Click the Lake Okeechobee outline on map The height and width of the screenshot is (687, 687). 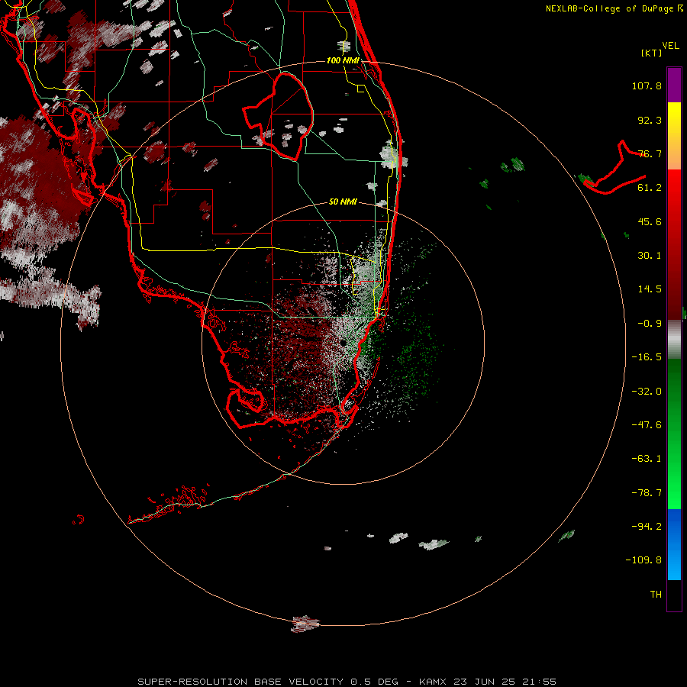tap(279, 116)
